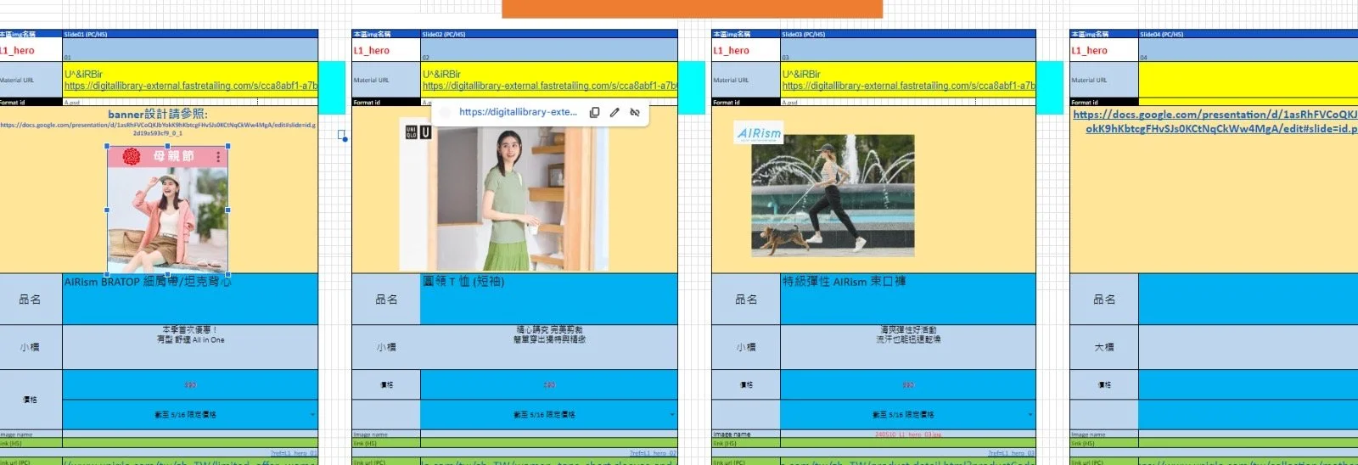Edit the link using the pencil icon
The image size is (1358, 465).
click(x=614, y=112)
